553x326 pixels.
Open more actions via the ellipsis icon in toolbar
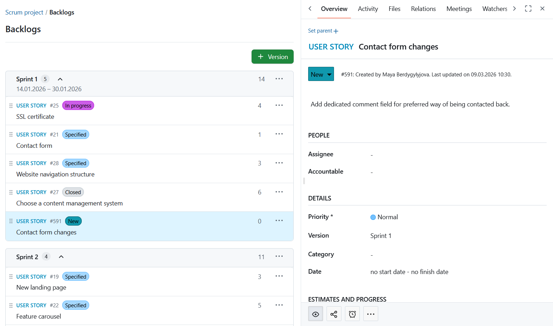(x=370, y=314)
